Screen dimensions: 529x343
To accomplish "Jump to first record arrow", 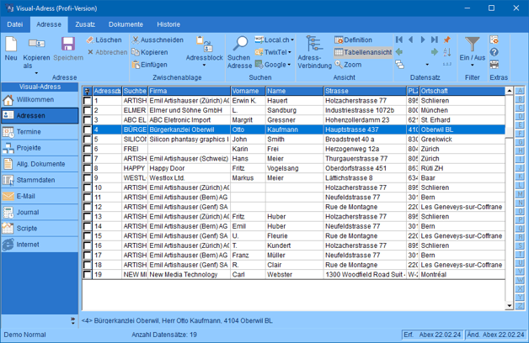I will [399, 40].
